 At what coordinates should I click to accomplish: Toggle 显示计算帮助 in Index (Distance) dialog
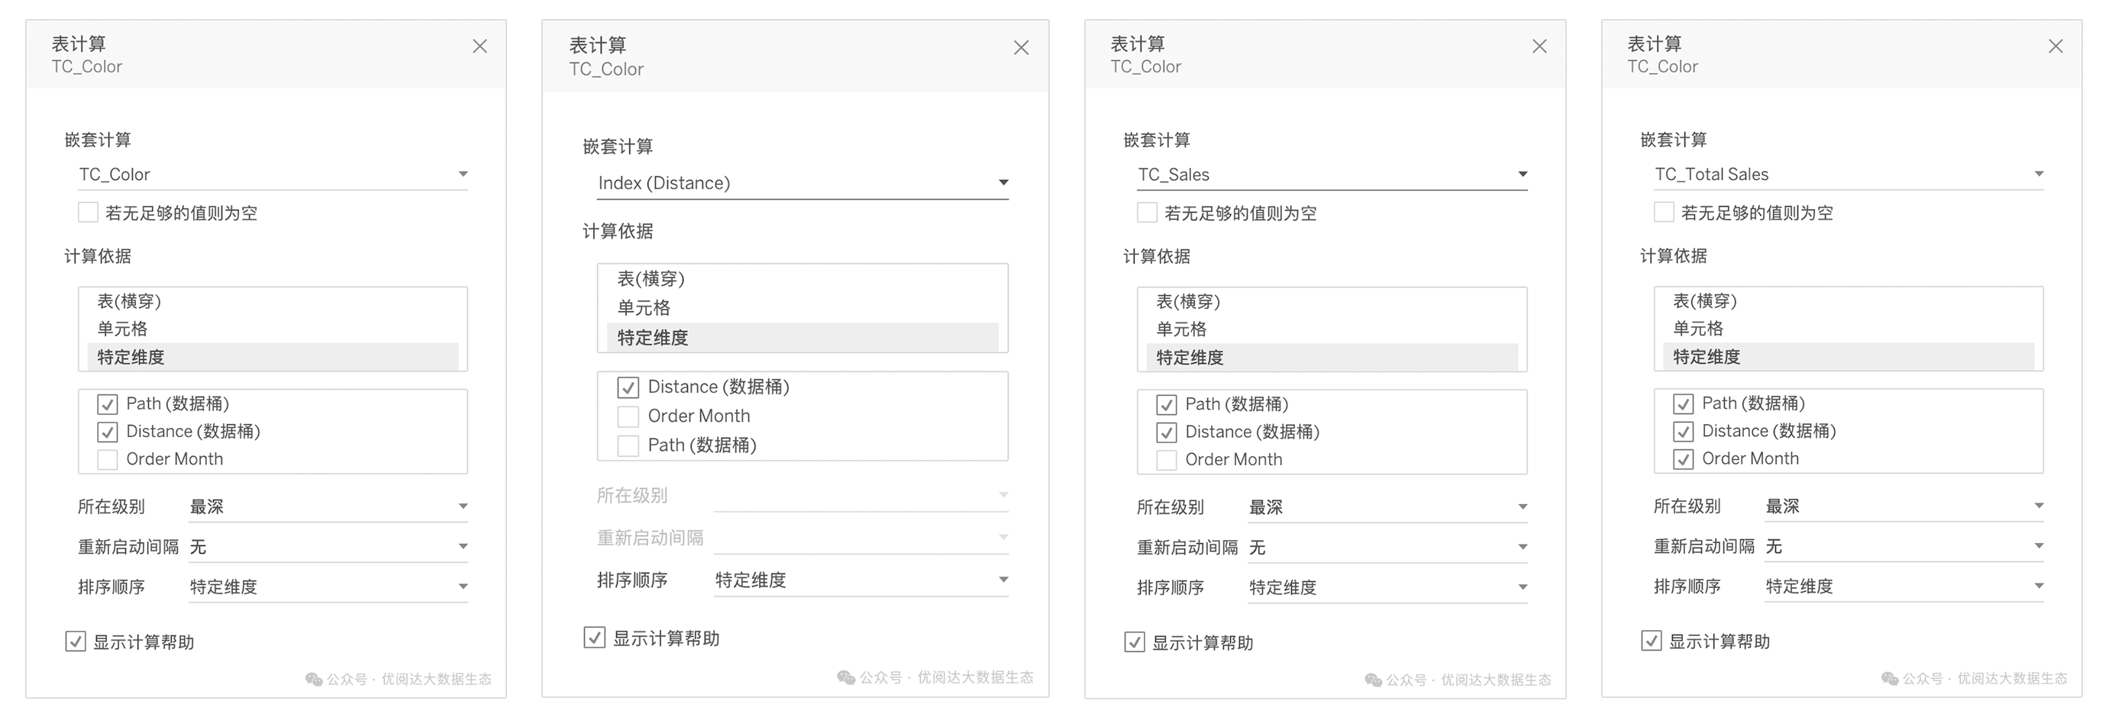(594, 638)
